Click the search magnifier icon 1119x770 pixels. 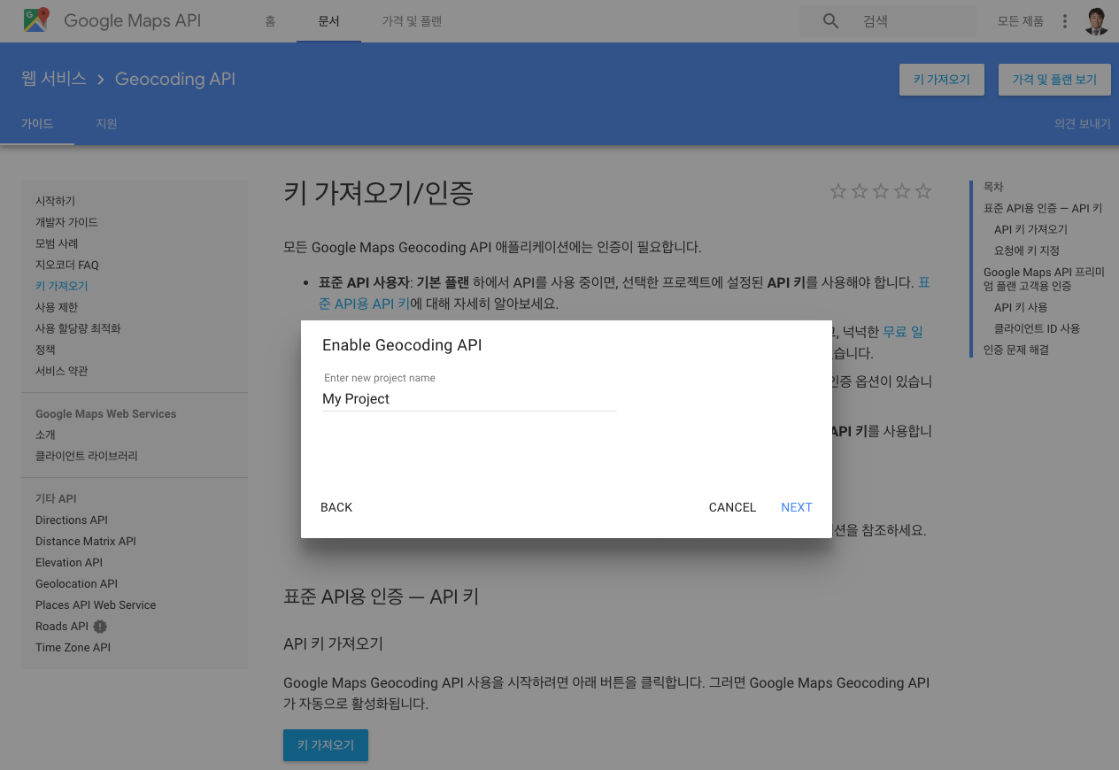tap(830, 21)
